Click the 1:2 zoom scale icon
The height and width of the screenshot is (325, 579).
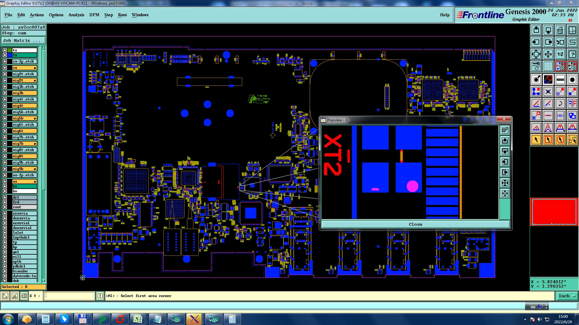pos(560,54)
